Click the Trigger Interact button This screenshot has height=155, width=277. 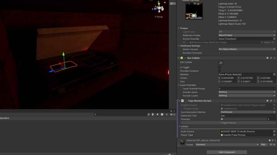[x=228, y=123]
